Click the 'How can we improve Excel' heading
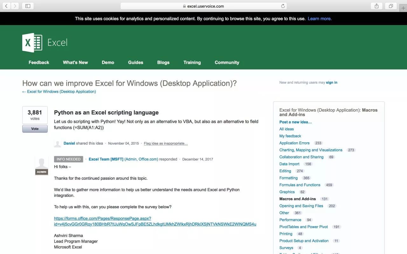Viewport: 407px width, 254px height. 129,83
